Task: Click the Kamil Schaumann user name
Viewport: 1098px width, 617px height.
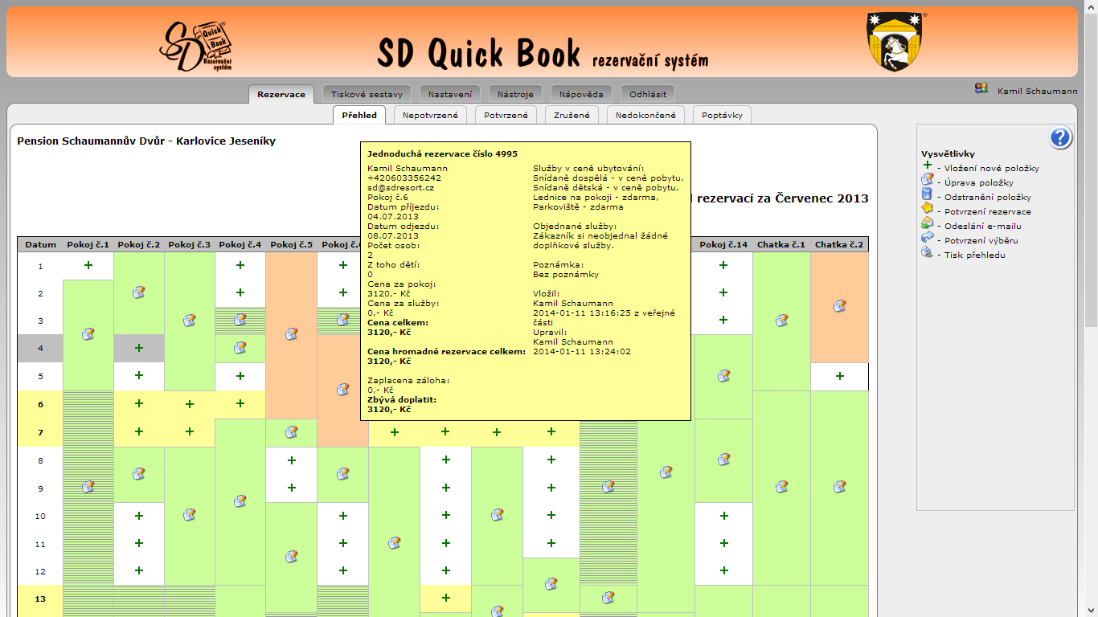Action: 1038,92
